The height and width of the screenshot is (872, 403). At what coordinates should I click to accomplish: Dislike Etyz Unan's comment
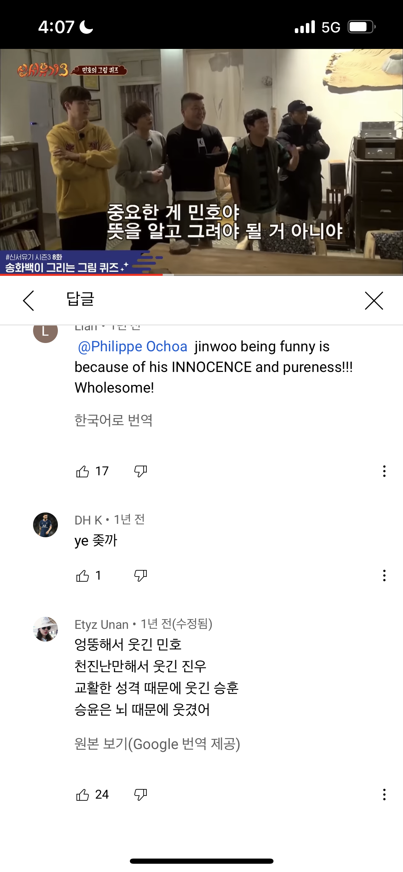[x=141, y=795]
